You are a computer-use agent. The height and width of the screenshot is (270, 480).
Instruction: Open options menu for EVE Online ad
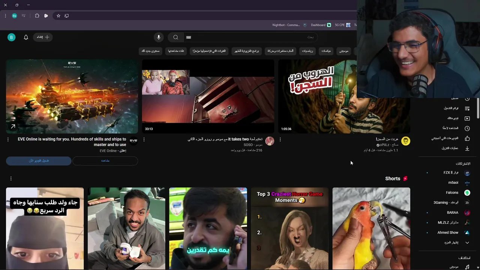click(x=8, y=139)
